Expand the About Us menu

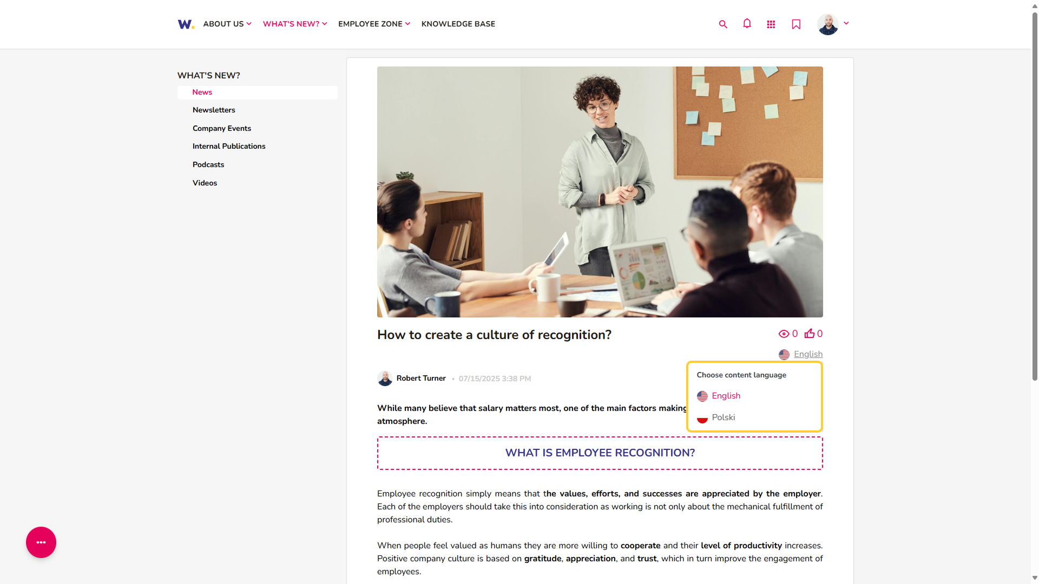[x=227, y=24]
